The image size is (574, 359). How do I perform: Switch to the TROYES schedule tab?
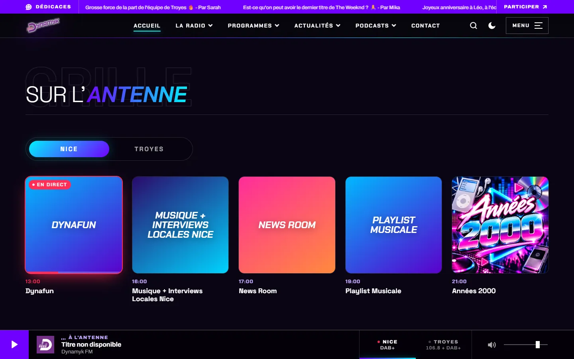149,149
